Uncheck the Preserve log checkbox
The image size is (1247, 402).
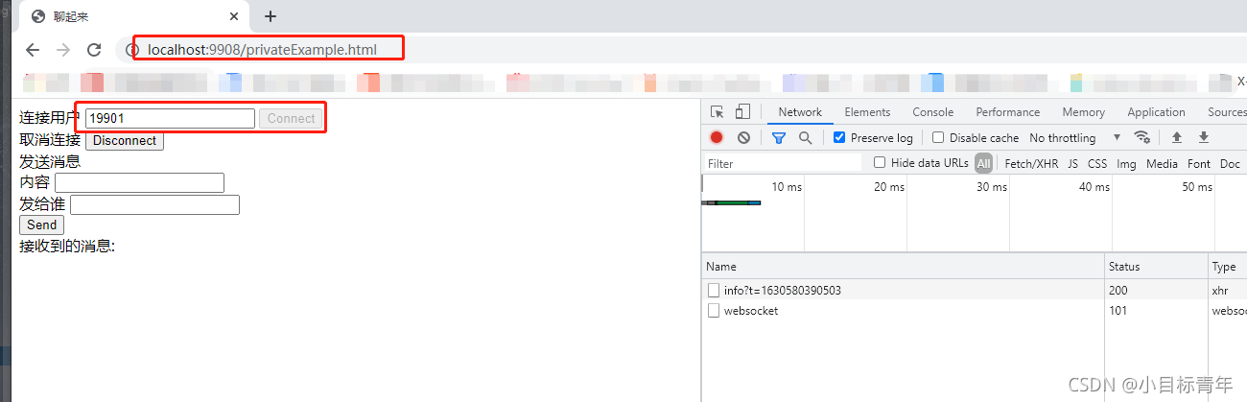pos(839,137)
